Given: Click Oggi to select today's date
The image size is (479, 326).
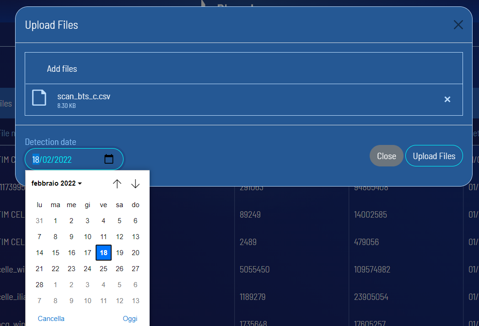Looking at the screenshot, I should click(130, 319).
